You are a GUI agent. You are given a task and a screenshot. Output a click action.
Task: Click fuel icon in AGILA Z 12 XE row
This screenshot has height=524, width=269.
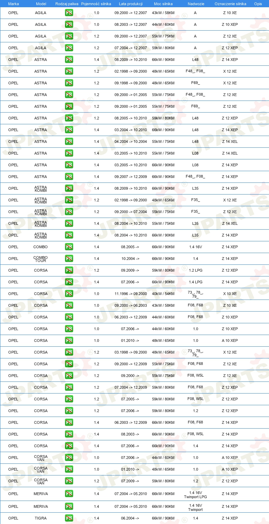click(69, 36)
